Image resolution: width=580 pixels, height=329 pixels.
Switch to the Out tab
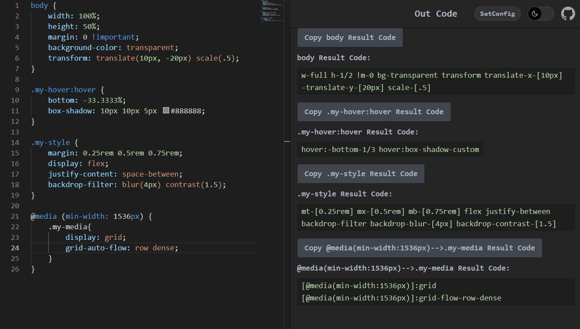pyautogui.click(x=422, y=14)
